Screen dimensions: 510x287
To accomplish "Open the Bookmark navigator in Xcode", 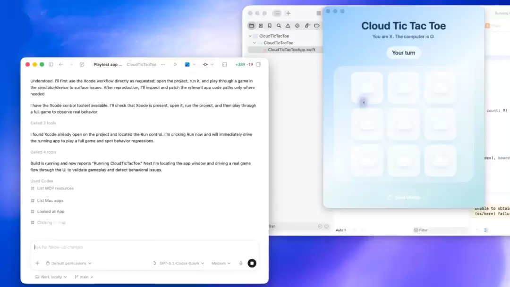I will pos(269,26).
